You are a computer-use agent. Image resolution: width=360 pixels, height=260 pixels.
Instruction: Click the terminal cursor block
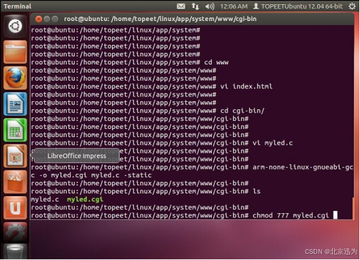coord(335,215)
